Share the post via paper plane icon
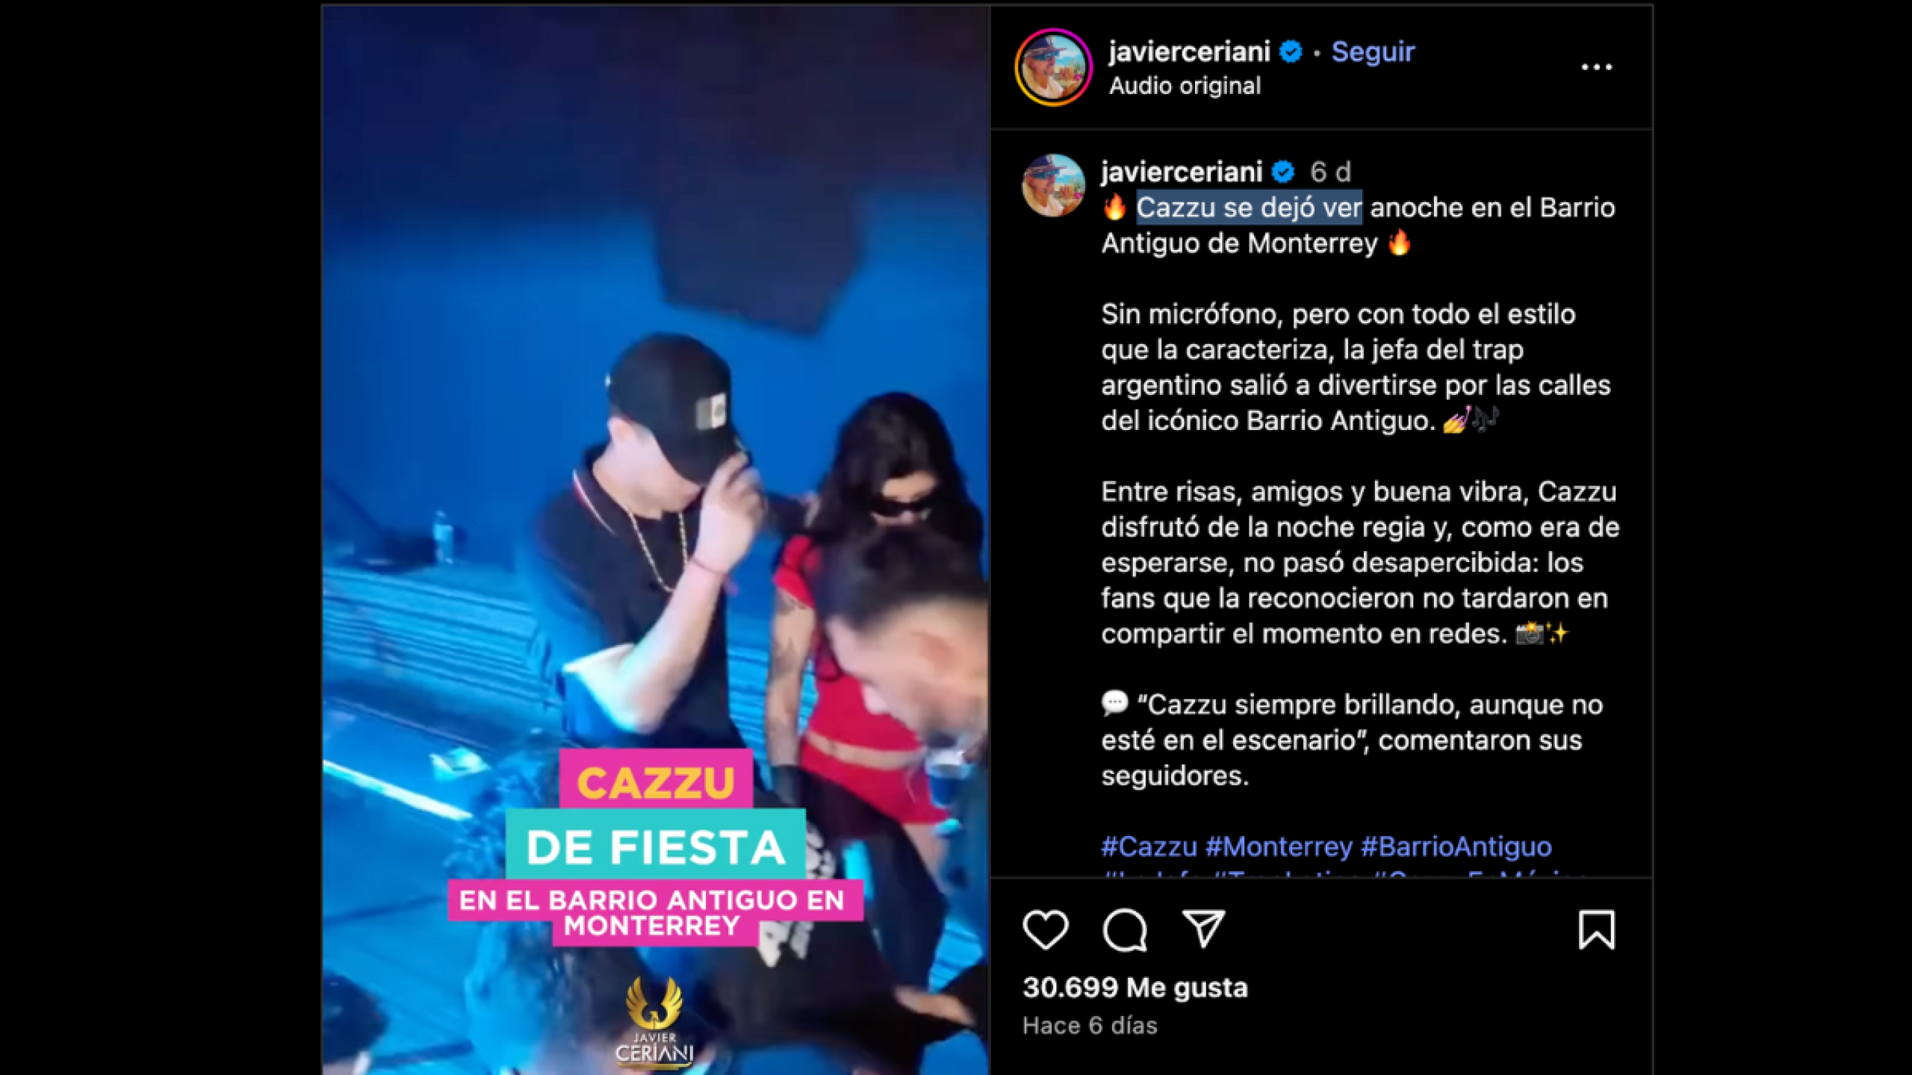The height and width of the screenshot is (1075, 1912). (x=1203, y=929)
